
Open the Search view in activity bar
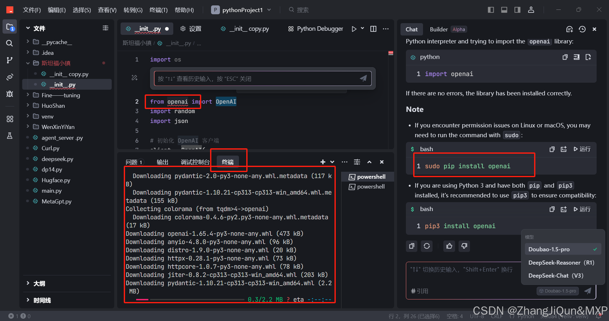tap(10, 43)
